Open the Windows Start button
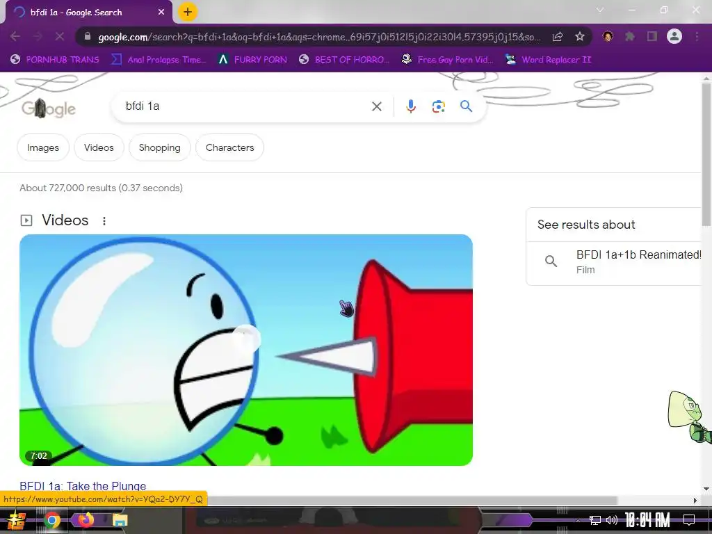Image resolution: width=712 pixels, height=534 pixels. 17,520
